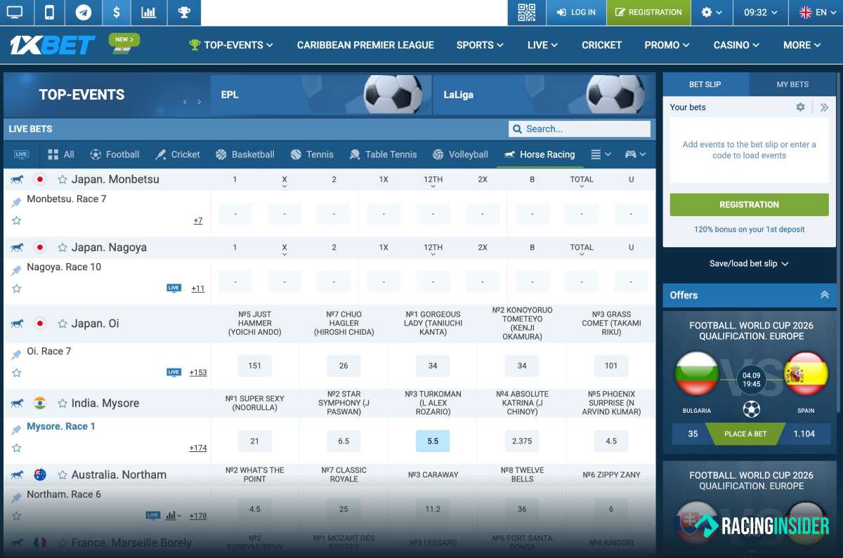The width and height of the screenshot is (843, 558).
Task: Favorite the Japan. Monbetsu league star
Action: coord(63,180)
